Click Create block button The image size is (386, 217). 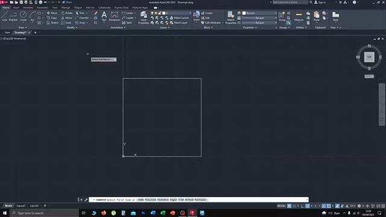206,13
